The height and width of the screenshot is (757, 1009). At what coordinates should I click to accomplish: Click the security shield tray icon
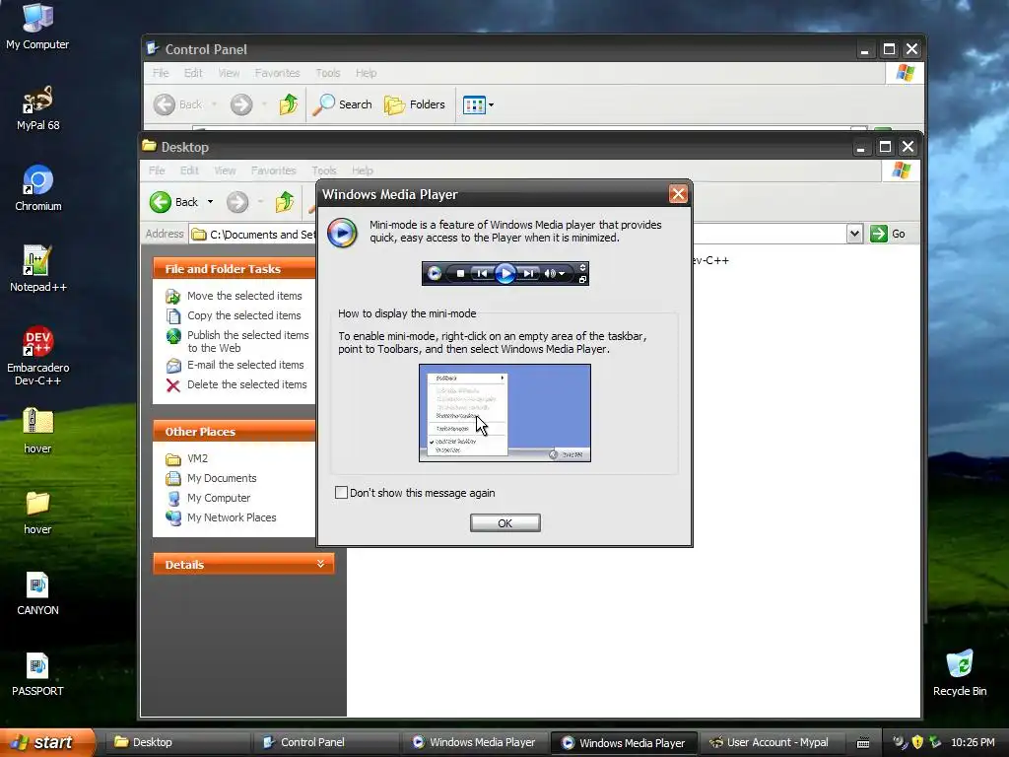coord(917,742)
